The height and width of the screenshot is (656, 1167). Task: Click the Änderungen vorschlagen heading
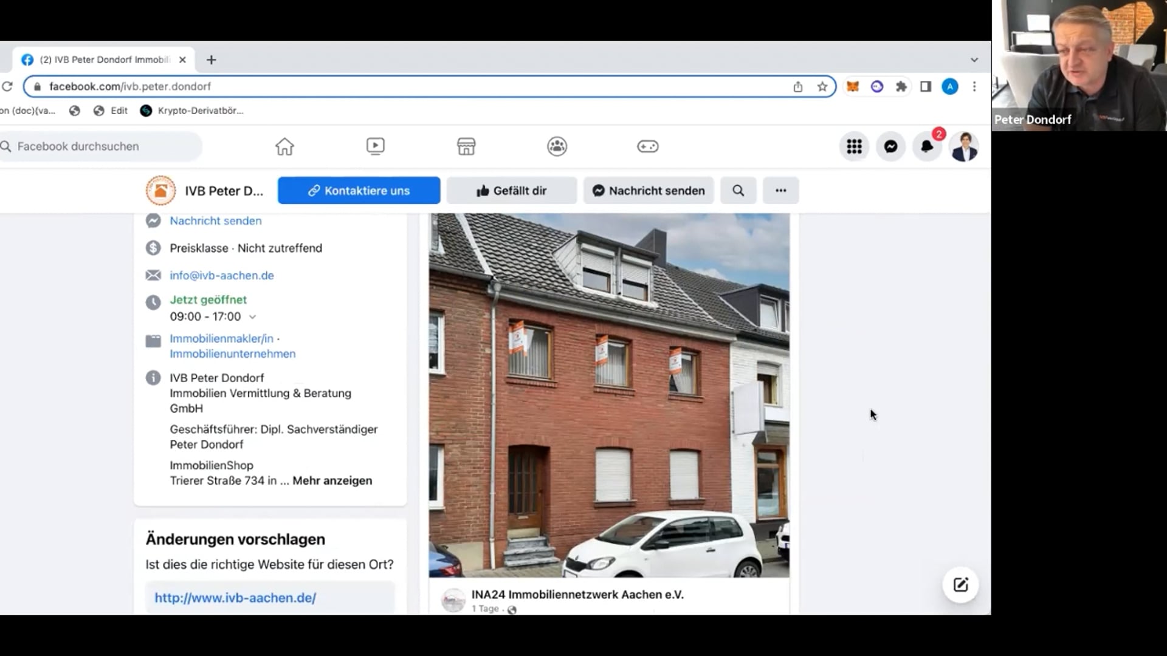(235, 539)
